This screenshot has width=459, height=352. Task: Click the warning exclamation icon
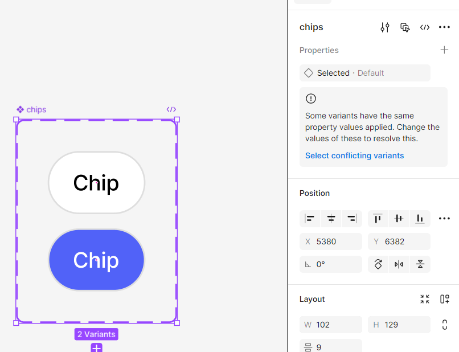(x=310, y=99)
